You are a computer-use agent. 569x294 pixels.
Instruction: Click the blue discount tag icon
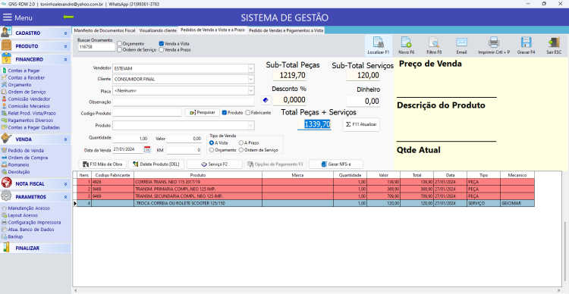coord(266,100)
